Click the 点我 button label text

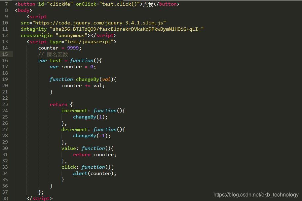pos(148,4)
